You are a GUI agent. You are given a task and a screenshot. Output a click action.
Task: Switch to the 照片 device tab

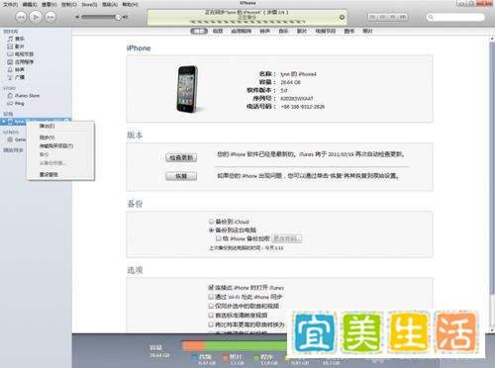click(367, 31)
